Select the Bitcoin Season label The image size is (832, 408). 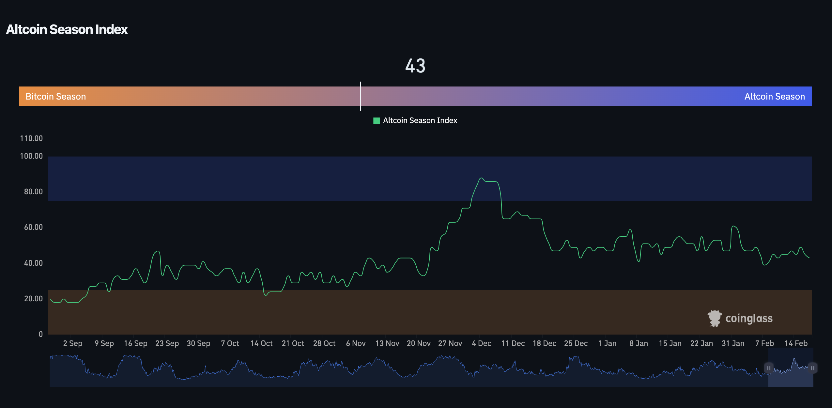(x=55, y=96)
